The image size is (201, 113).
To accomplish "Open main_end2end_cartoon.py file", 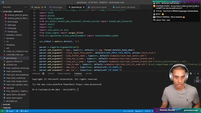I will tap(18, 68).
